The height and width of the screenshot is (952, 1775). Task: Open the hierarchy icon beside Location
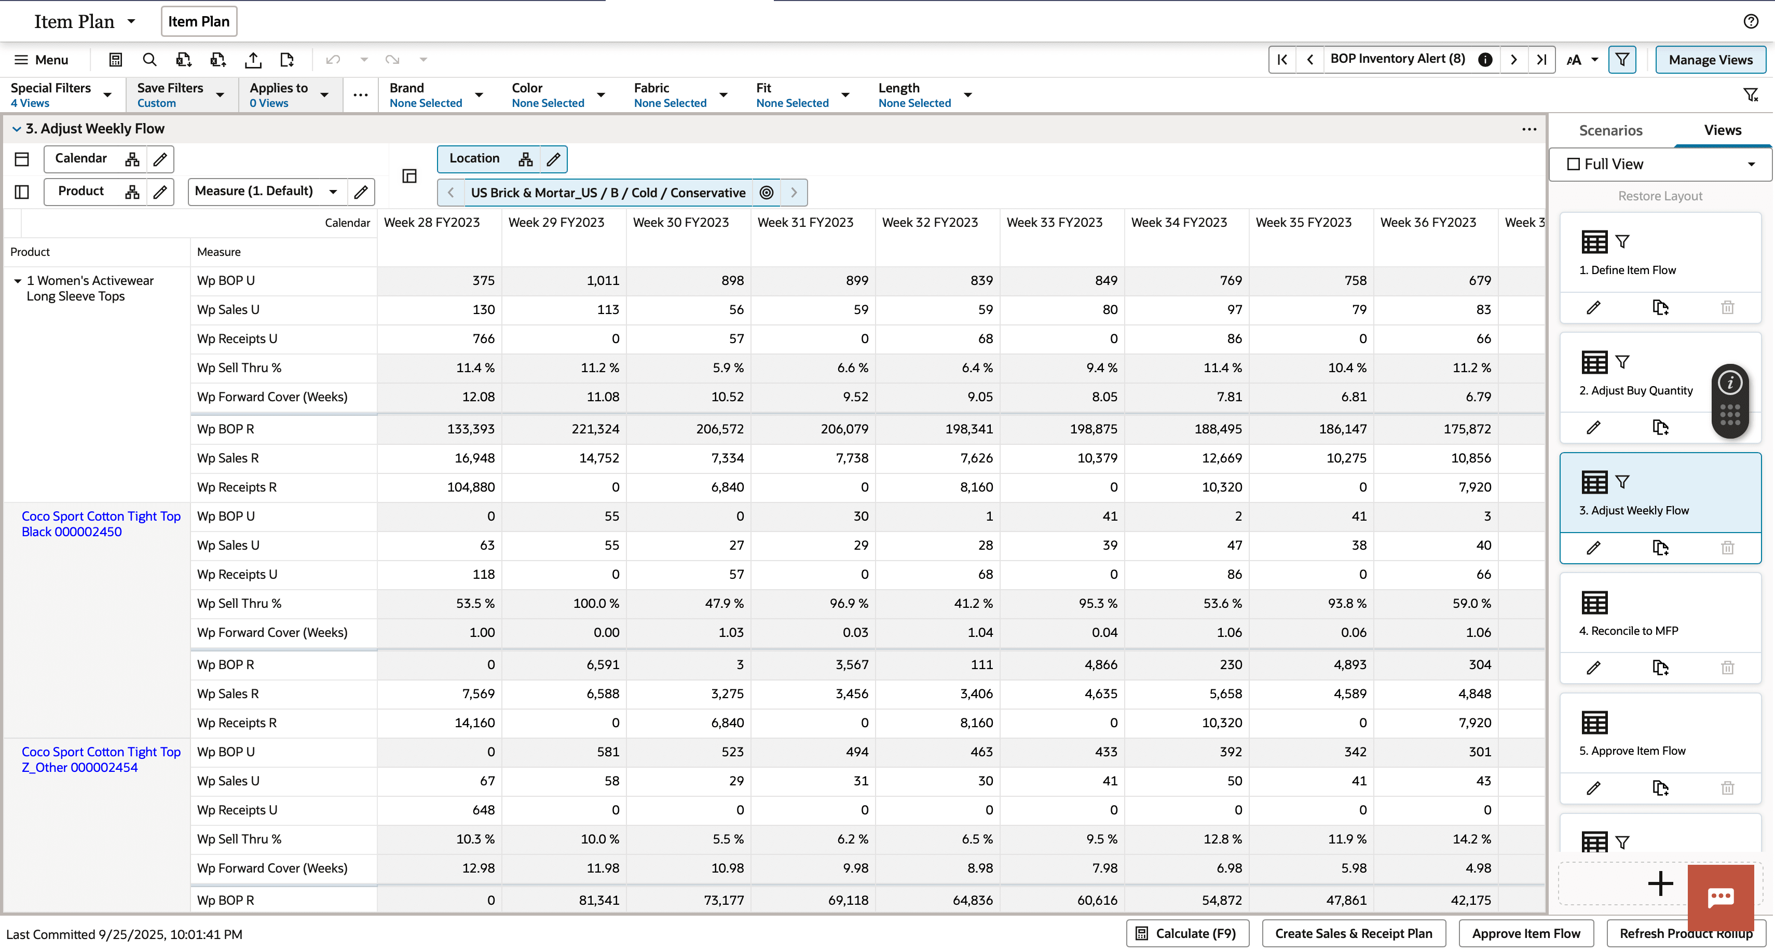[x=525, y=159]
